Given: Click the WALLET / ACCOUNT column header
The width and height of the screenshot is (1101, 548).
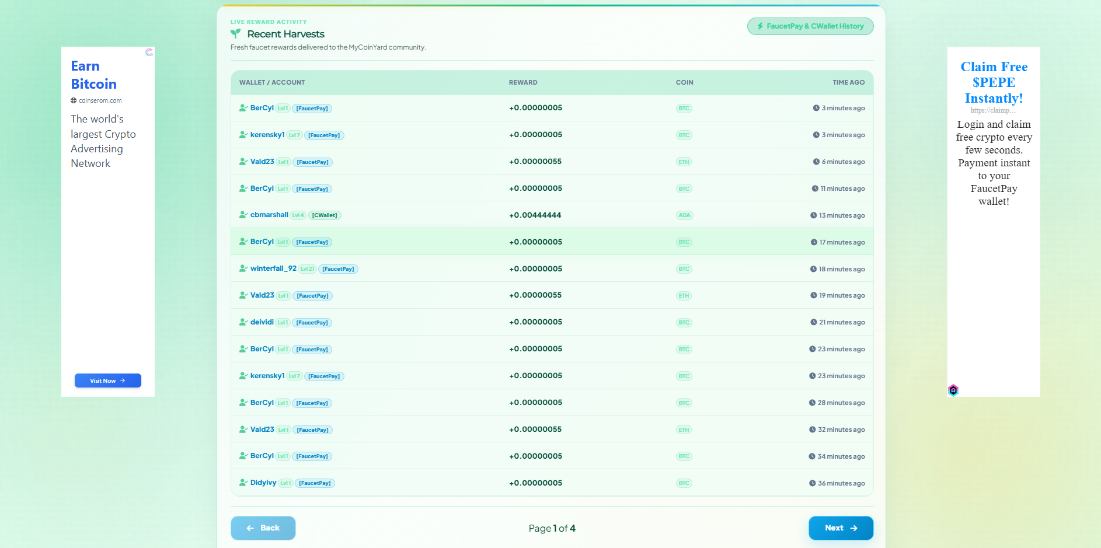Looking at the screenshot, I should 272,82.
